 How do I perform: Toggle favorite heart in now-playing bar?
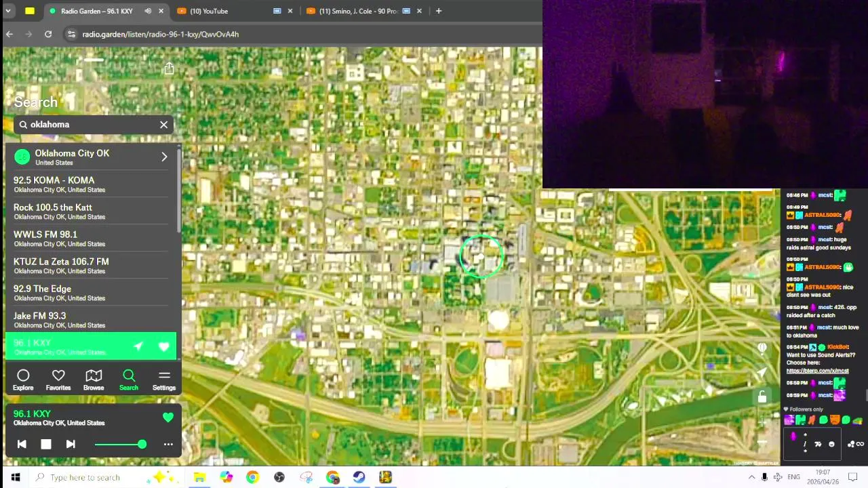(168, 418)
